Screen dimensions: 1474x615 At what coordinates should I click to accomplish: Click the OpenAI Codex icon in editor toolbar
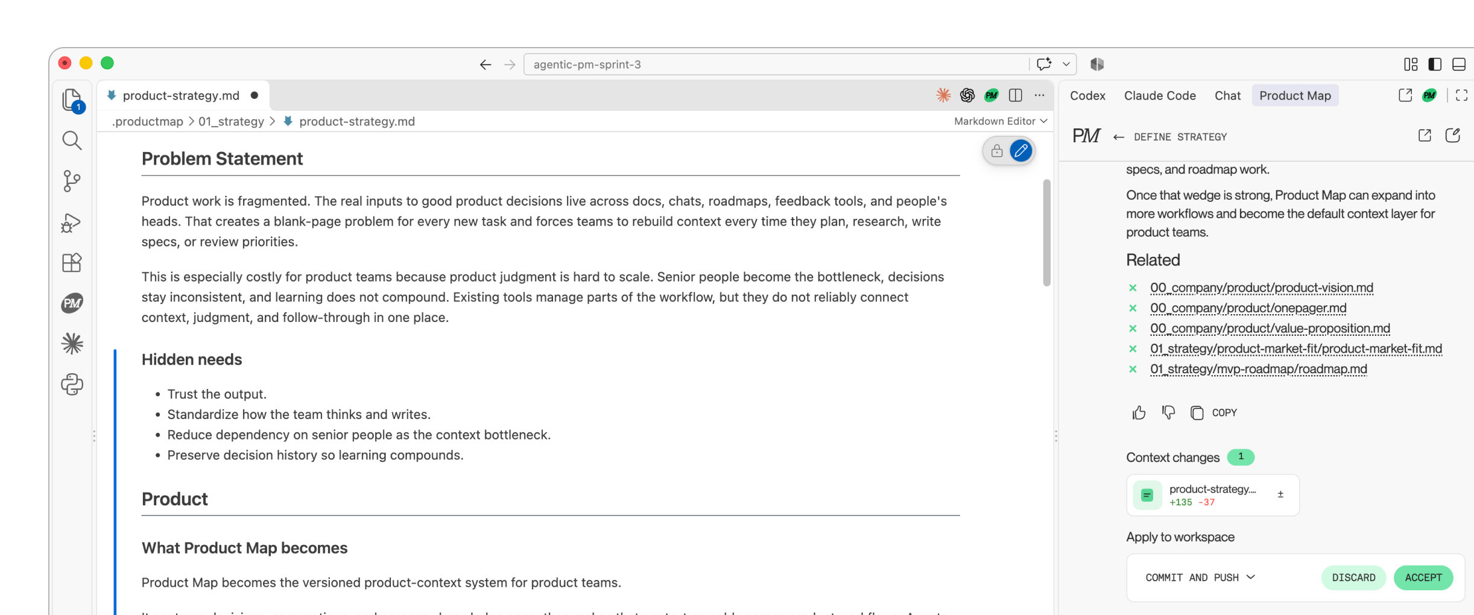[967, 95]
